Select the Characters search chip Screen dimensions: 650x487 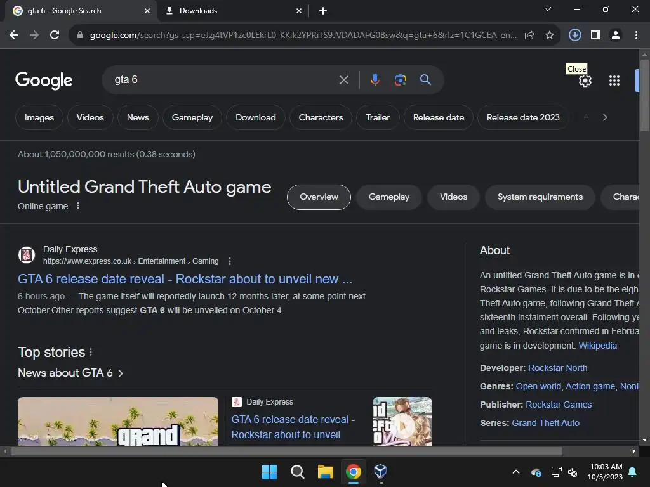click(321, 117)
